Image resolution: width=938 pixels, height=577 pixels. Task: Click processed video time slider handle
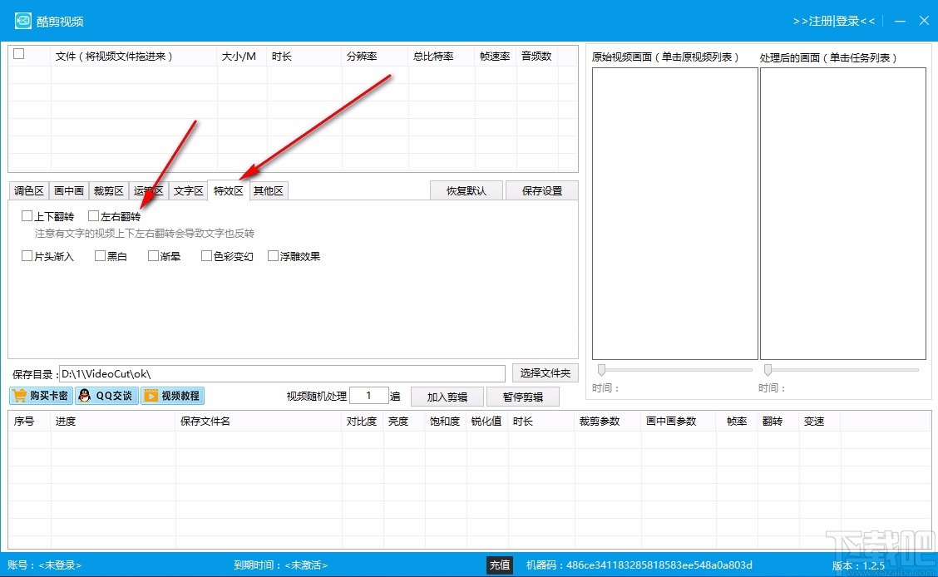[x=768, y=370]
